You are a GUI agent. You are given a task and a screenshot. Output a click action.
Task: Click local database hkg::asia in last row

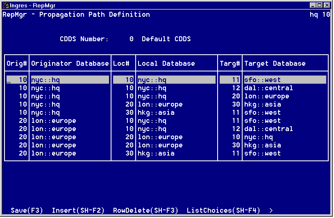click(156, 153)
